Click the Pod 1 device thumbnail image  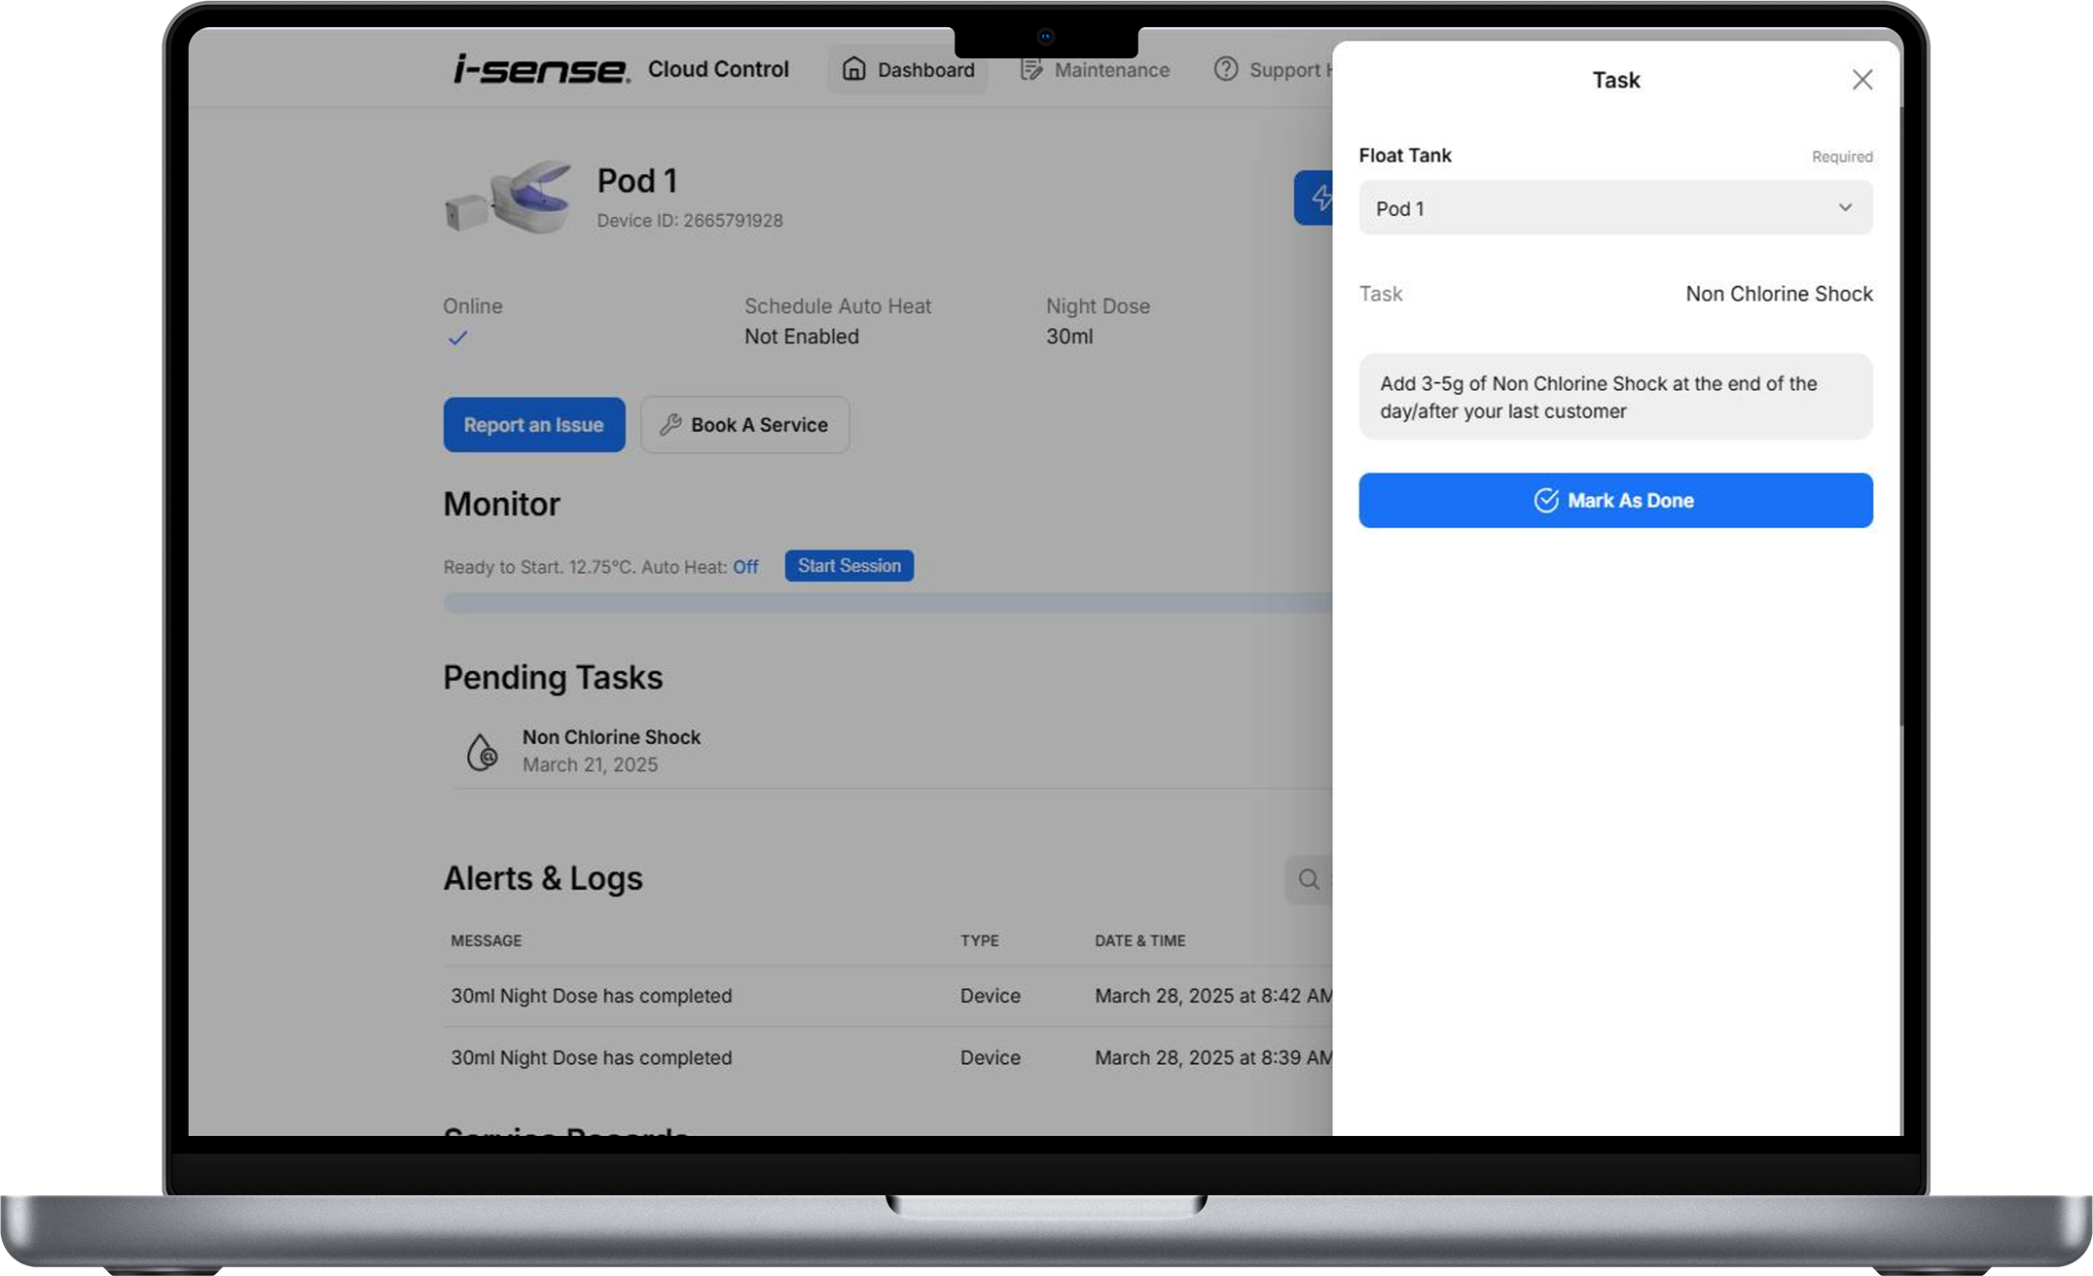509,197
